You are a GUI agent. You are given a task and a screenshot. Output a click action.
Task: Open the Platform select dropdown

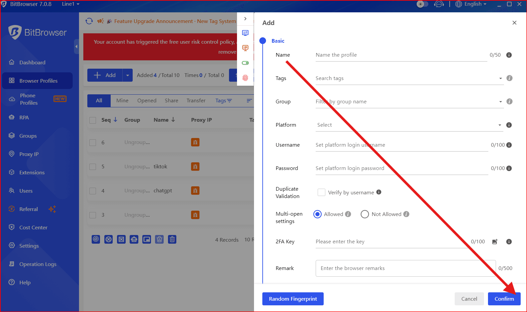409,125
